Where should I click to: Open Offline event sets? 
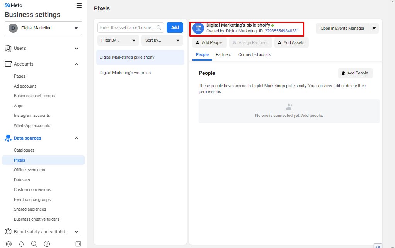point(29,170)
